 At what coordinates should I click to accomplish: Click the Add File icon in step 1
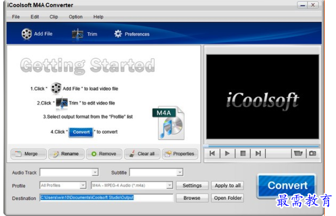[56, 88]
